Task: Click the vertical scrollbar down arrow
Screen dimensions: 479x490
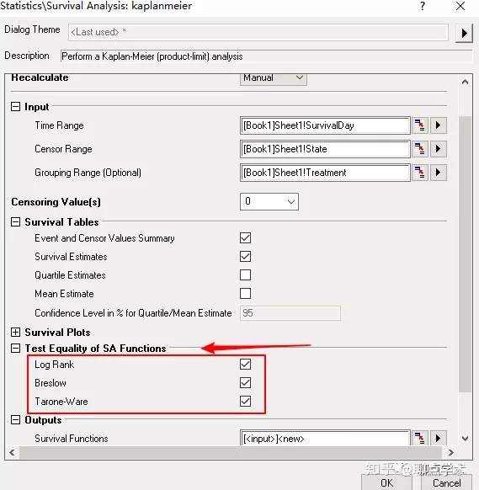Action: (465, 439)
